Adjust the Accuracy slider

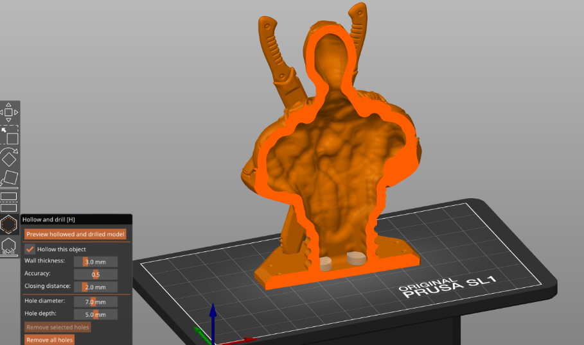point(96,274)
